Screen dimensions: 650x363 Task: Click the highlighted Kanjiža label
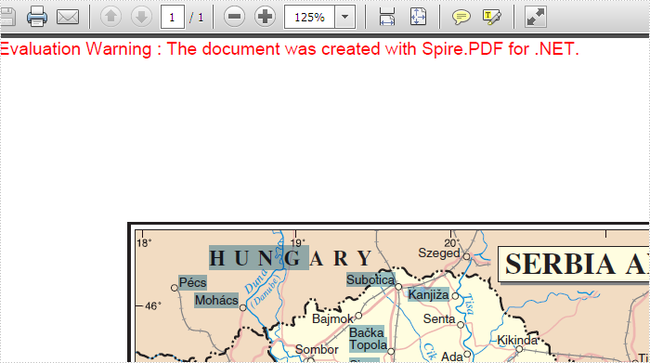tap(428, 294)
